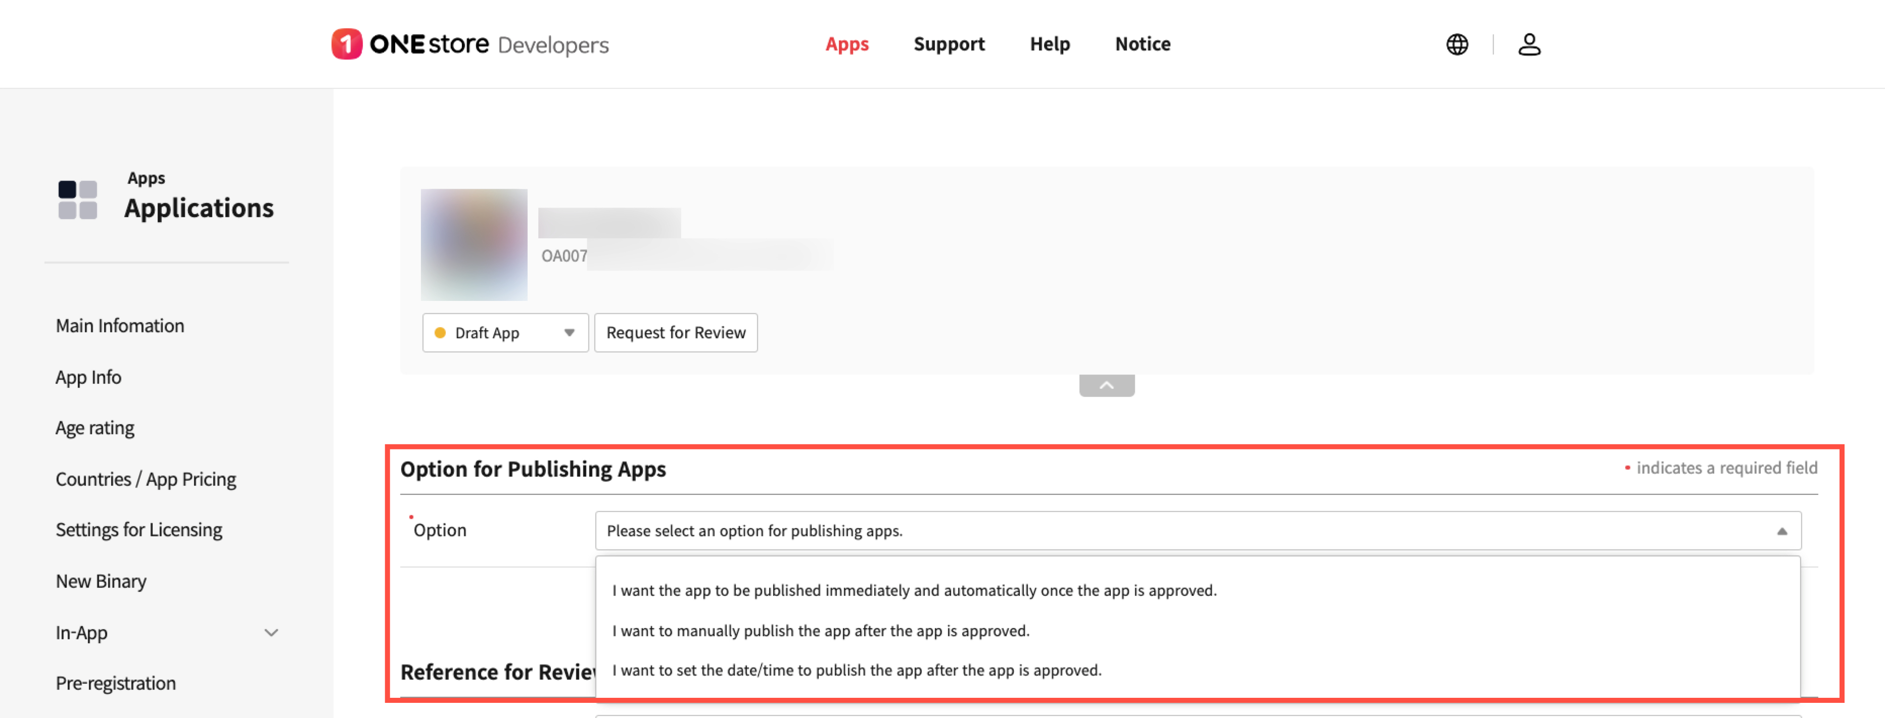Open the Support navigation item

click(x=949, y=44)
